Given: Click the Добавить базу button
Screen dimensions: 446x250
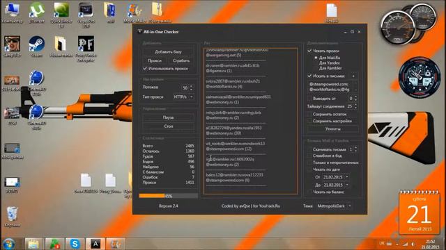Looking at the screenshot, I should coord(168,52).
